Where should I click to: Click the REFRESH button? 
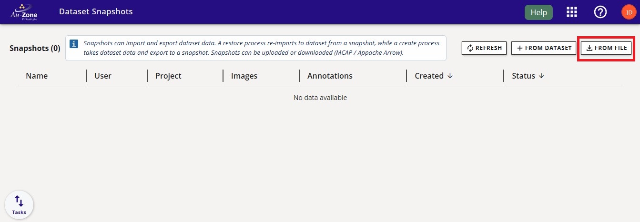[x=484, y=48]
